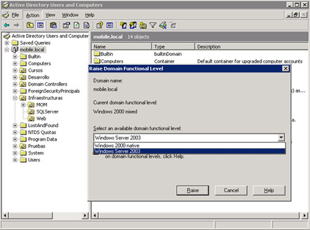Expand the MOM sub-unit
Screen dimensions: 310x230
pyautogui.click(x=23, y=105)
